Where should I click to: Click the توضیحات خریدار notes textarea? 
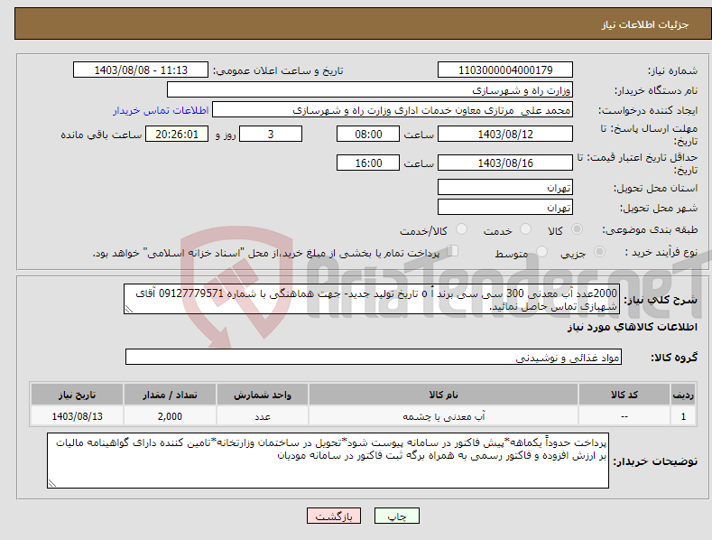(x=328, y=461)
